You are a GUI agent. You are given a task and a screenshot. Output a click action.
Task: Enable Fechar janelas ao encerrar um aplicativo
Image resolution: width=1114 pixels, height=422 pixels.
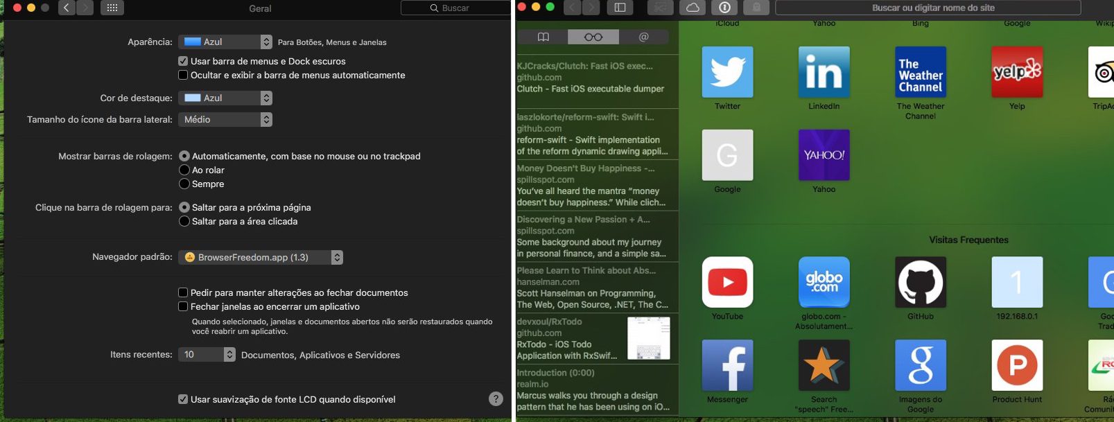click(183, 306)
